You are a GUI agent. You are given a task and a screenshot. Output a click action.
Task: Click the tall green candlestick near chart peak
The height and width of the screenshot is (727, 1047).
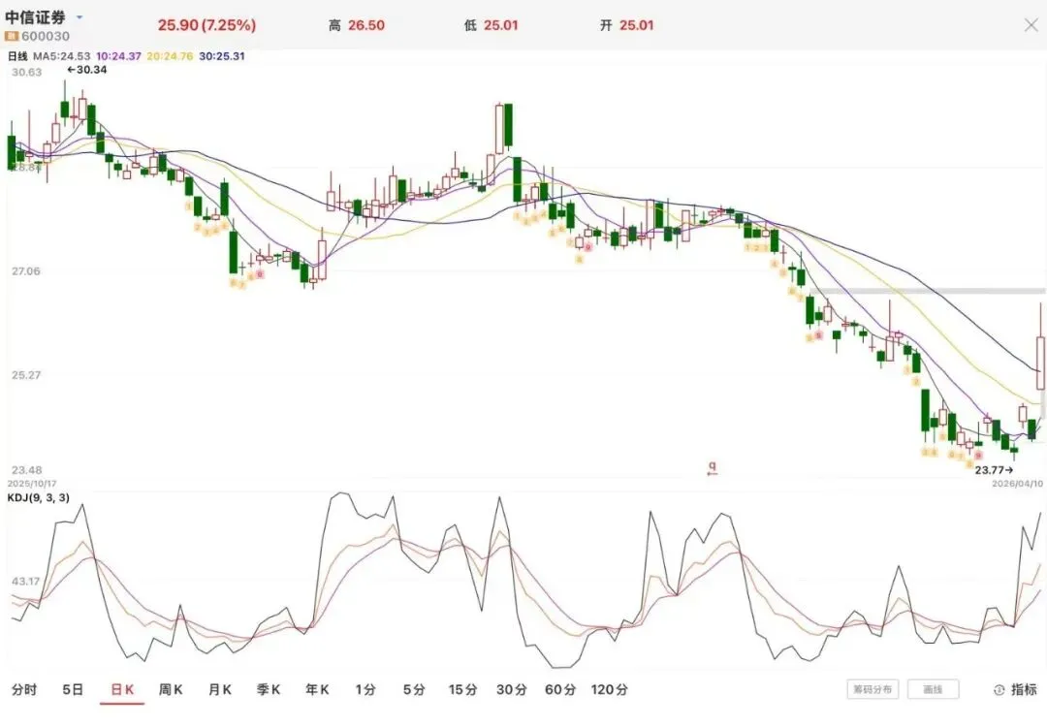point(509,126)
